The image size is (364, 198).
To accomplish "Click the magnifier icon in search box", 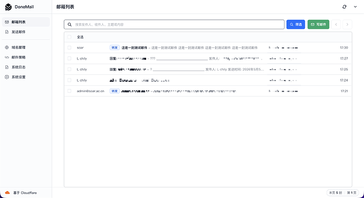I will click(x=70, y=24).
